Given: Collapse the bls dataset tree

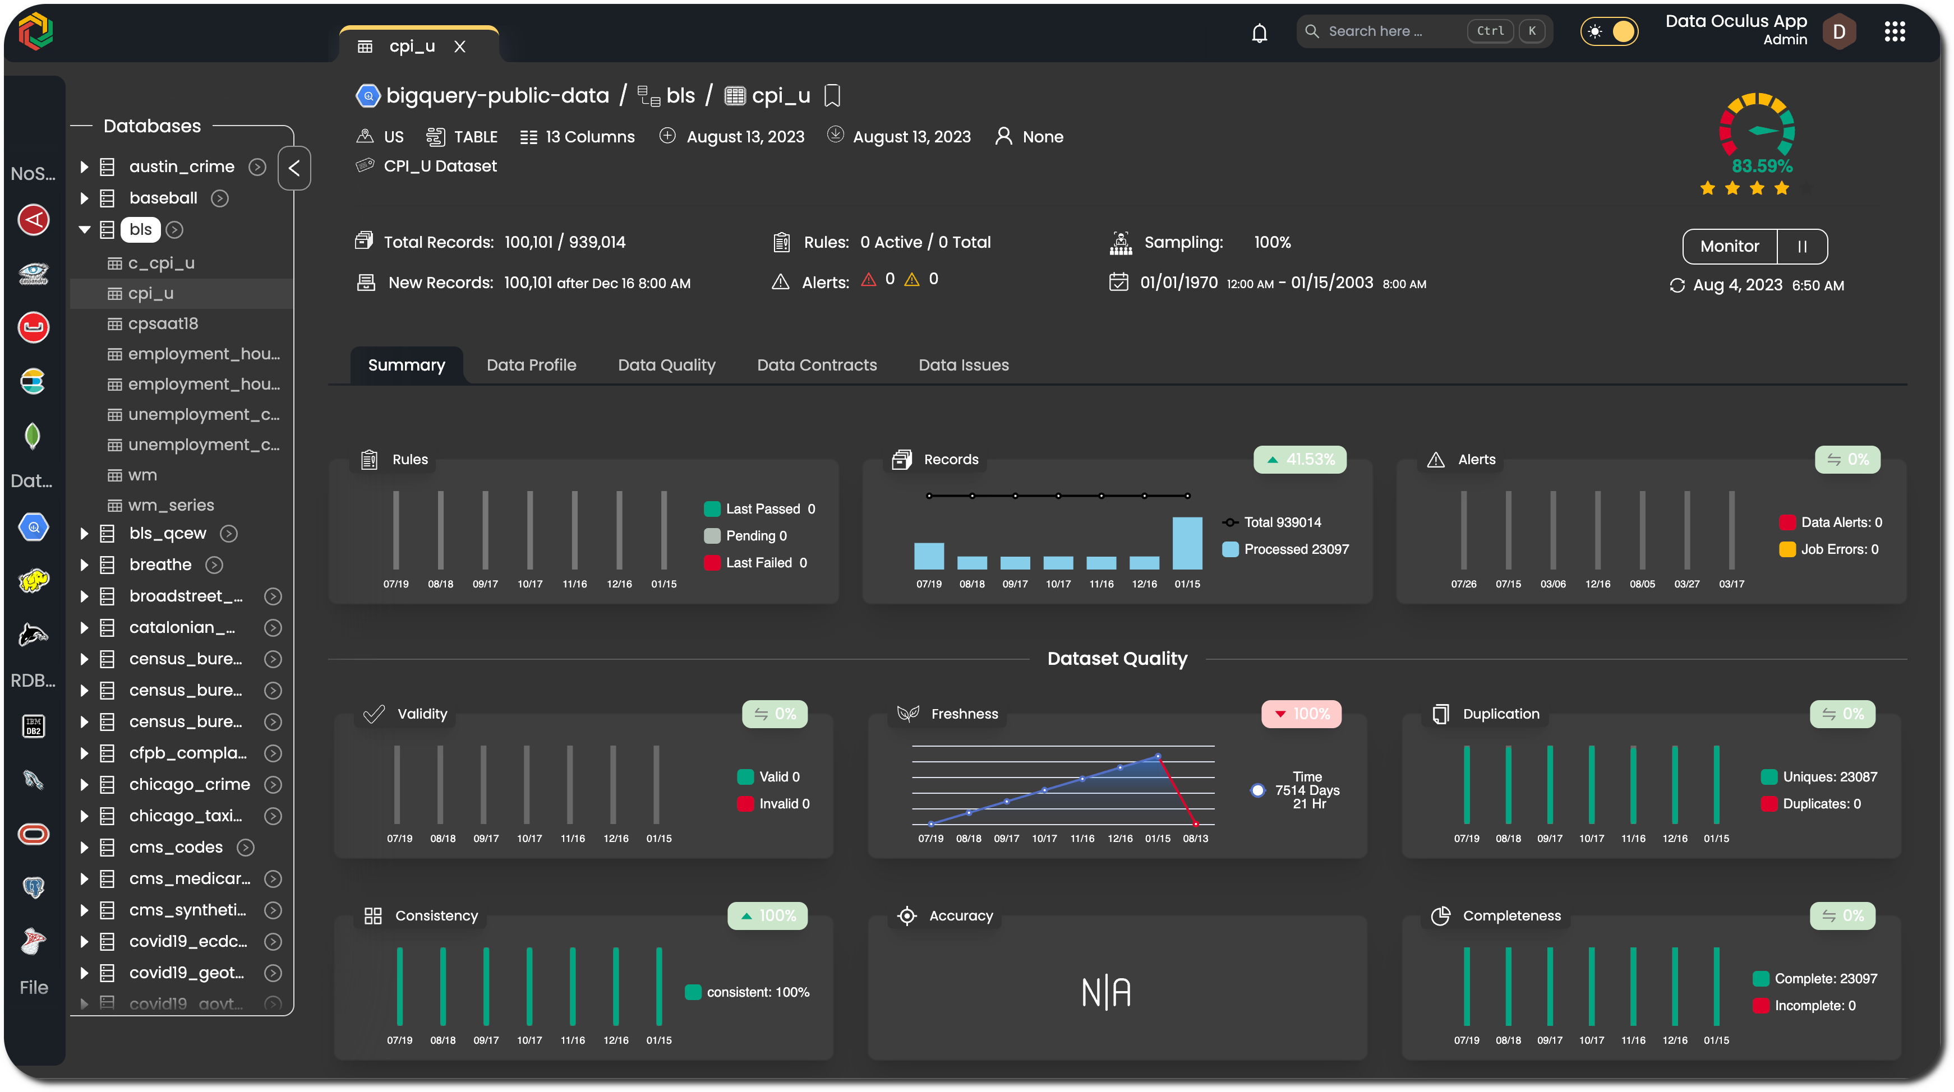Looking at the screenshot, I should coord(84,230).
